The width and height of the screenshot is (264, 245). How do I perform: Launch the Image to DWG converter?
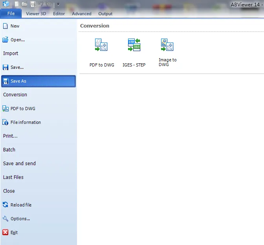point(167,45)
